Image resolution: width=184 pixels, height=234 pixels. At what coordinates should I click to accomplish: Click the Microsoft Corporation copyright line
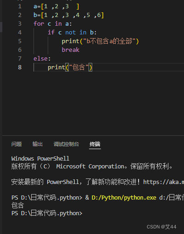[92, 167]
